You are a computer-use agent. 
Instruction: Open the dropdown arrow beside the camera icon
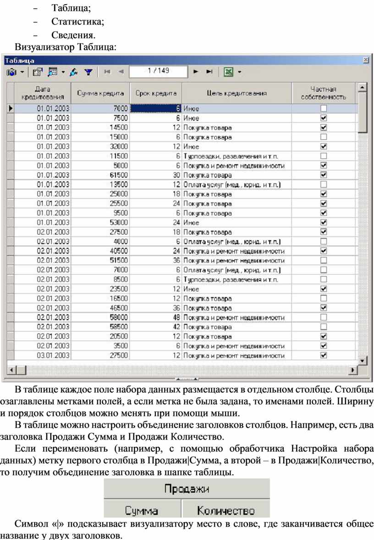(22, 72)
